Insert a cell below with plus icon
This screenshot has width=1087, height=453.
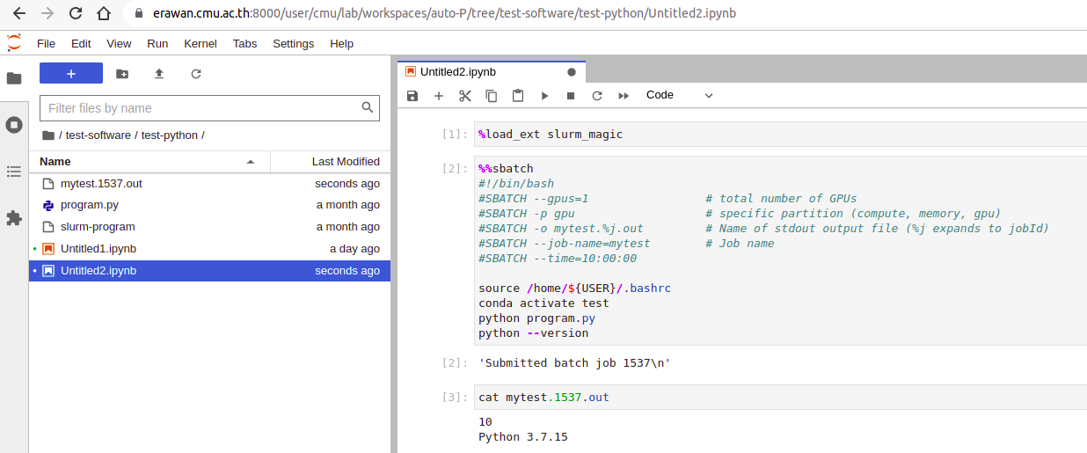[x=439, y=95]
